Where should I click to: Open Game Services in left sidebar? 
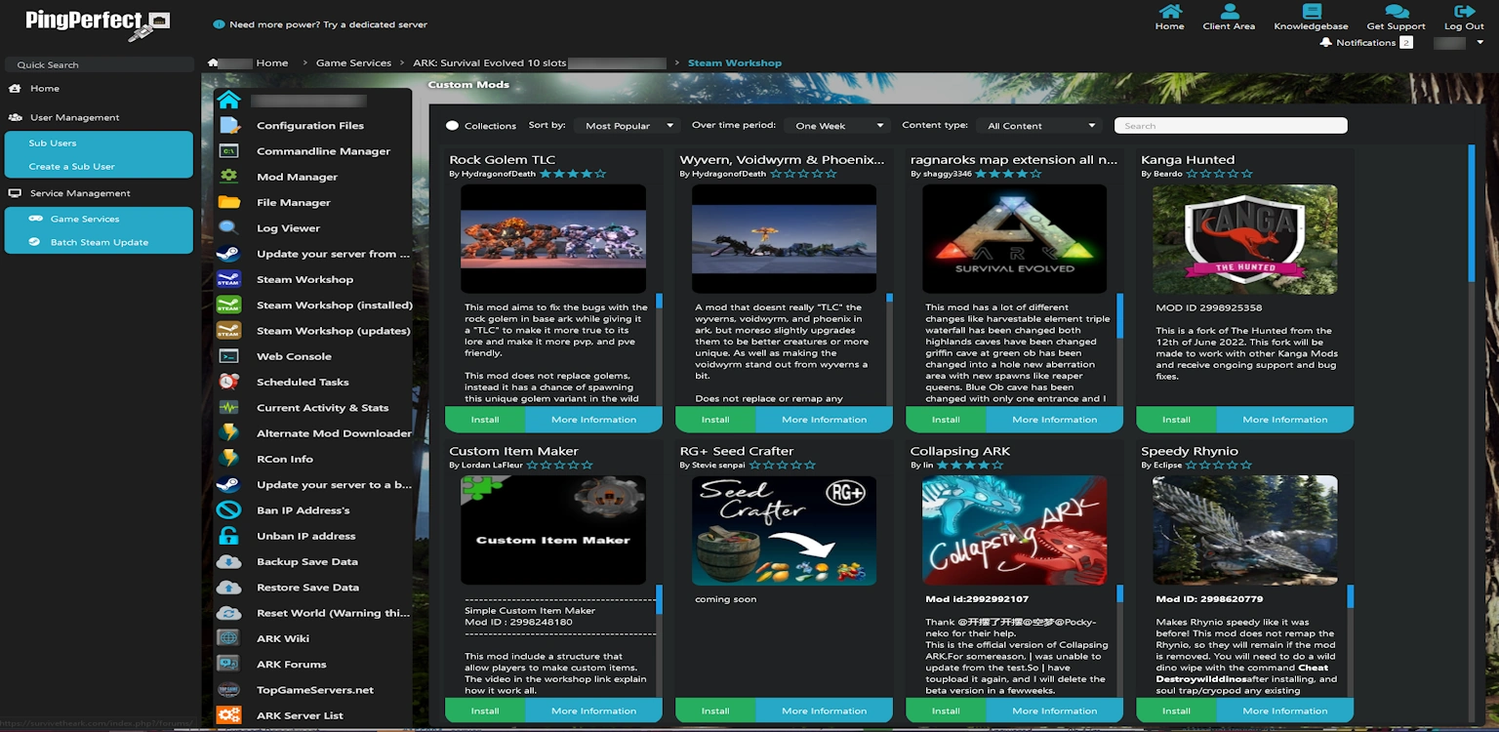pyautogui.click(x=85, y=219)
